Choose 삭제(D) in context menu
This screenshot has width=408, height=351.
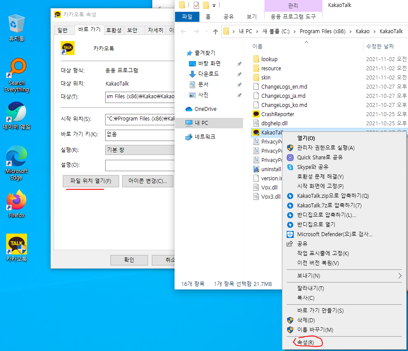pyautogui.click(x=345, y=320)
